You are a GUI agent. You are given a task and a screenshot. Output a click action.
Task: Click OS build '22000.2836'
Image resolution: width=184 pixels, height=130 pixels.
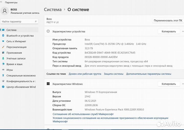point(91,105)
